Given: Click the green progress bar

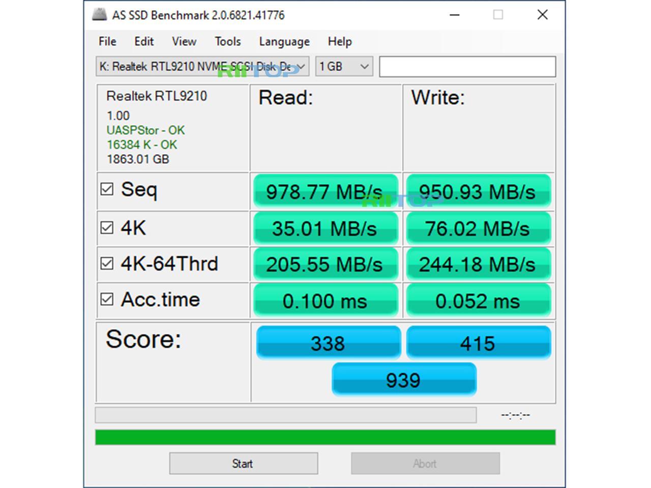Looking at the screenshot, I should tap(325, 437).
